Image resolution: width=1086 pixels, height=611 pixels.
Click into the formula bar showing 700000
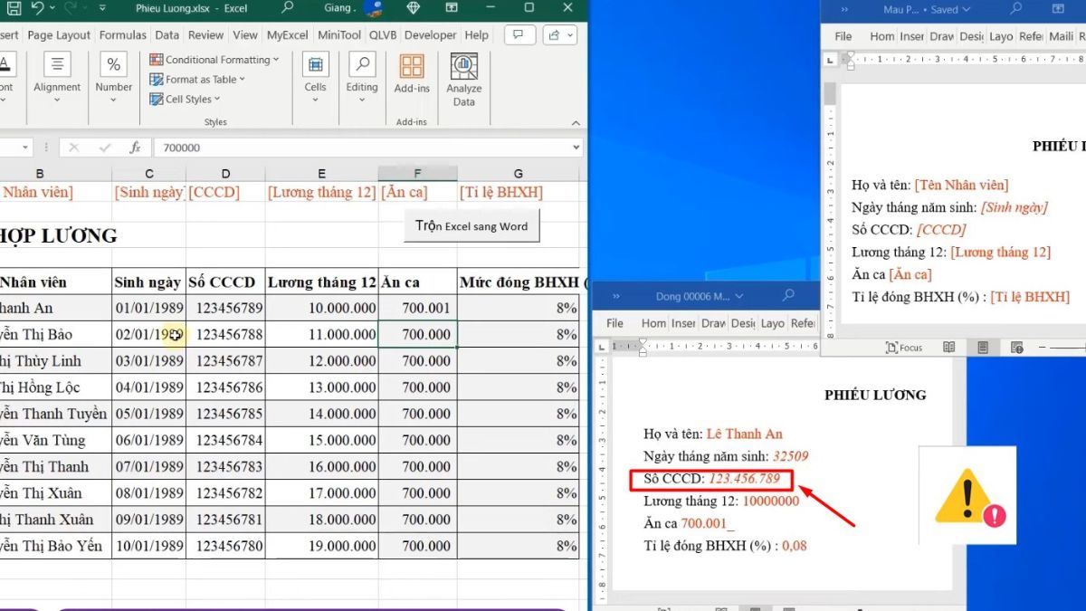pyautogui.click(x=360, y=148)
